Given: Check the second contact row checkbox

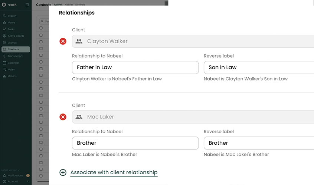Looking at the screenshot, I should tap(41, 42).
